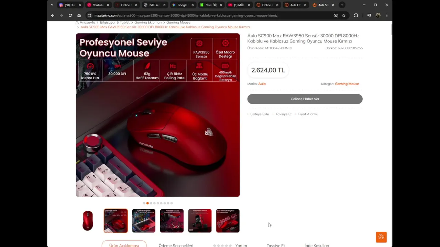Bookmark this page with the star icon
This screenshot has width=440, height=247.
344,15
